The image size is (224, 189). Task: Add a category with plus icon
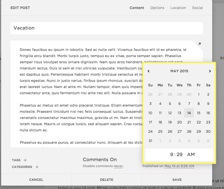37,167
